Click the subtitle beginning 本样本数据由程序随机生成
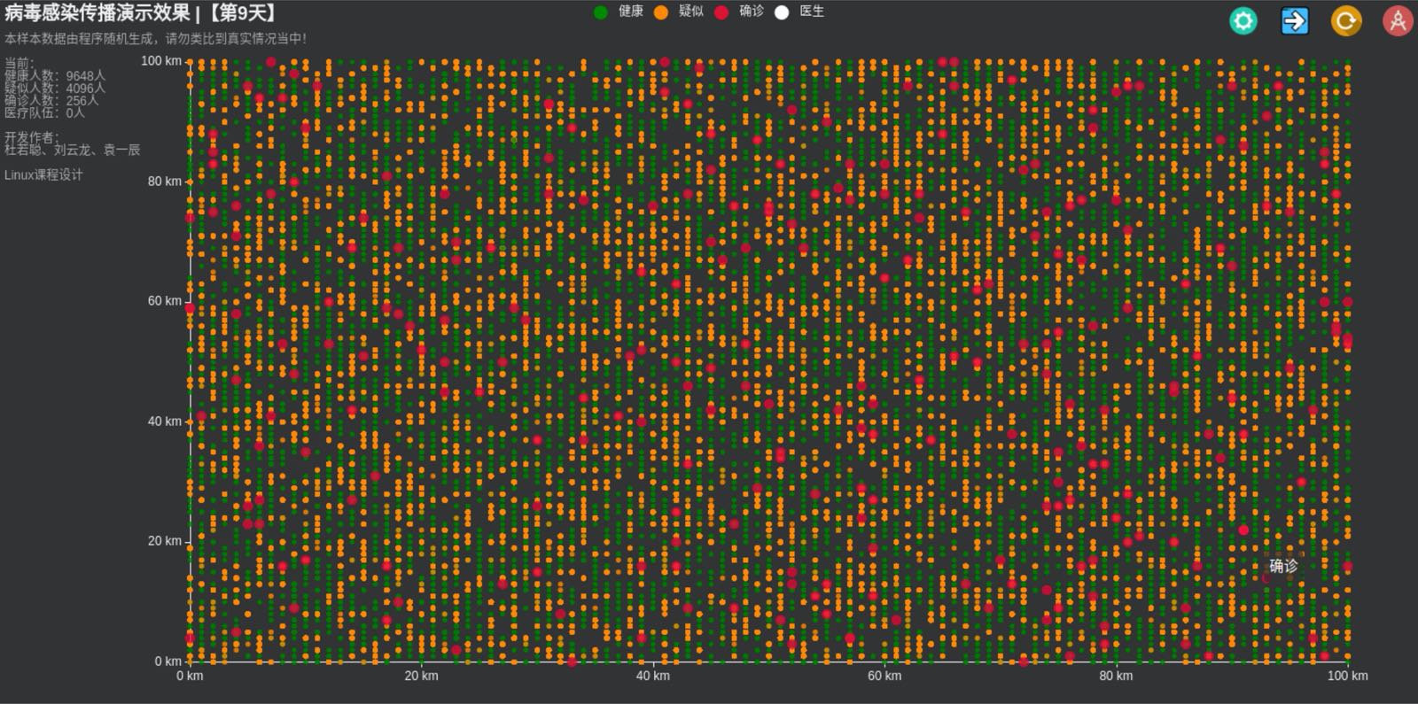 coord(156,38)
